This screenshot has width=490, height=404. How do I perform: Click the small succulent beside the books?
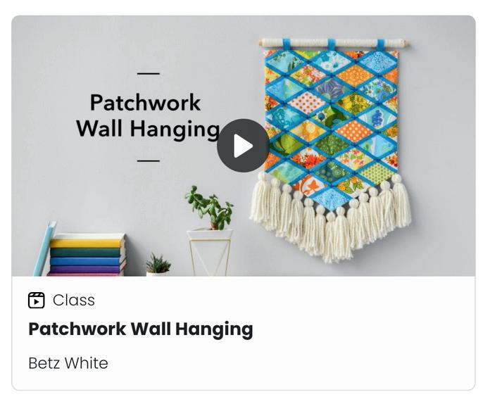[x=158, y=265]
